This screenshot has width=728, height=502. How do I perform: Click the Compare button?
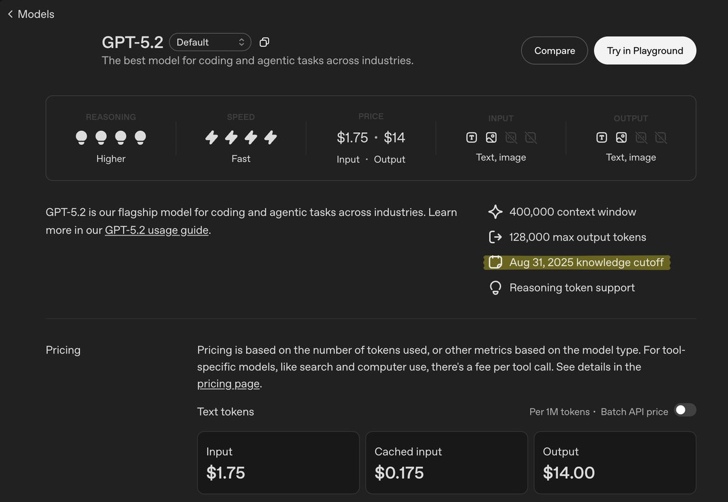pos(554,51)
